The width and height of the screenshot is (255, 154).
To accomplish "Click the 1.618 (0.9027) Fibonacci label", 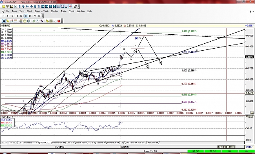I will click(x=189, y=31).
